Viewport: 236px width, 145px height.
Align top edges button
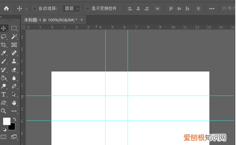pyautogui.click(x=171, y=9)
